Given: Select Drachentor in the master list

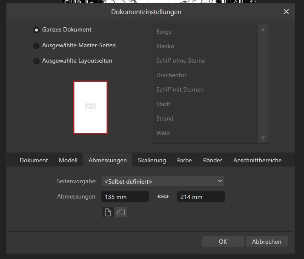Looking at the screenshot, I should click(206, 75).
